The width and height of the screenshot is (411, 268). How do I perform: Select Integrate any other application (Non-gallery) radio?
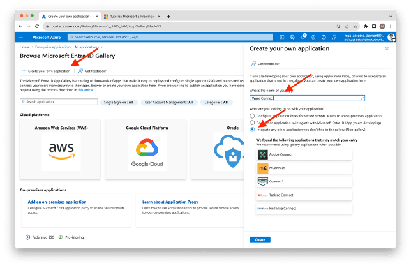pyautogui.click(x=252, y=130)
